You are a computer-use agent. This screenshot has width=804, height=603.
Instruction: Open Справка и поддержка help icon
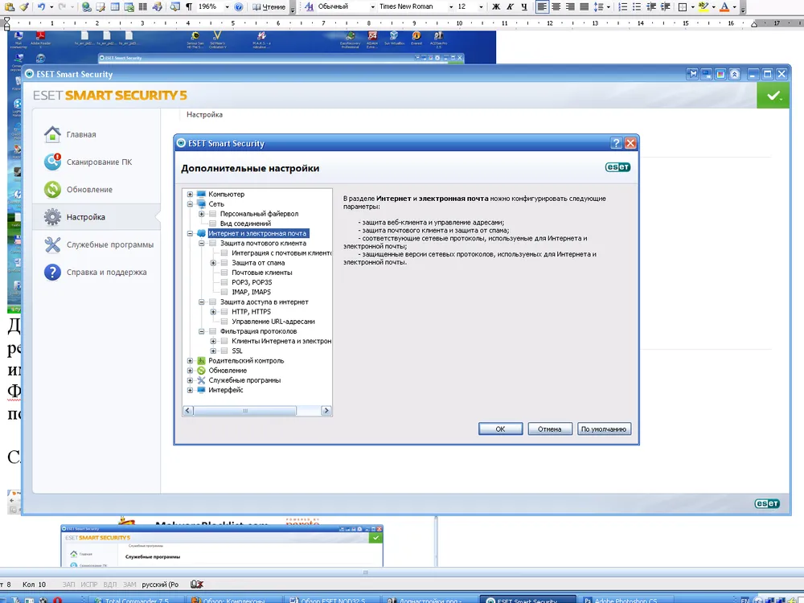point(52,273)
